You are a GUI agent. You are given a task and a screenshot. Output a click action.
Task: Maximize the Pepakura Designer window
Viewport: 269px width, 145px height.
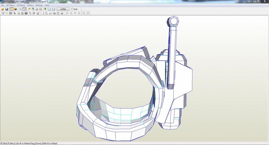tap(258, 1)
